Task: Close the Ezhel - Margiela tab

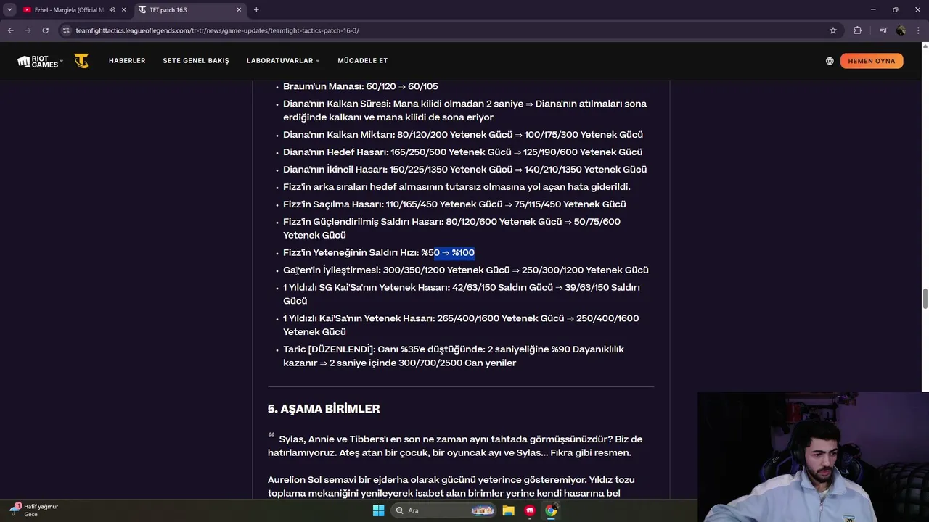Action: pos(123,9)
